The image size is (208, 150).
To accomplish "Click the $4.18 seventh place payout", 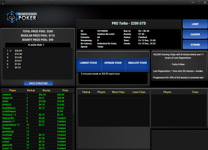I will click(18, 68).
